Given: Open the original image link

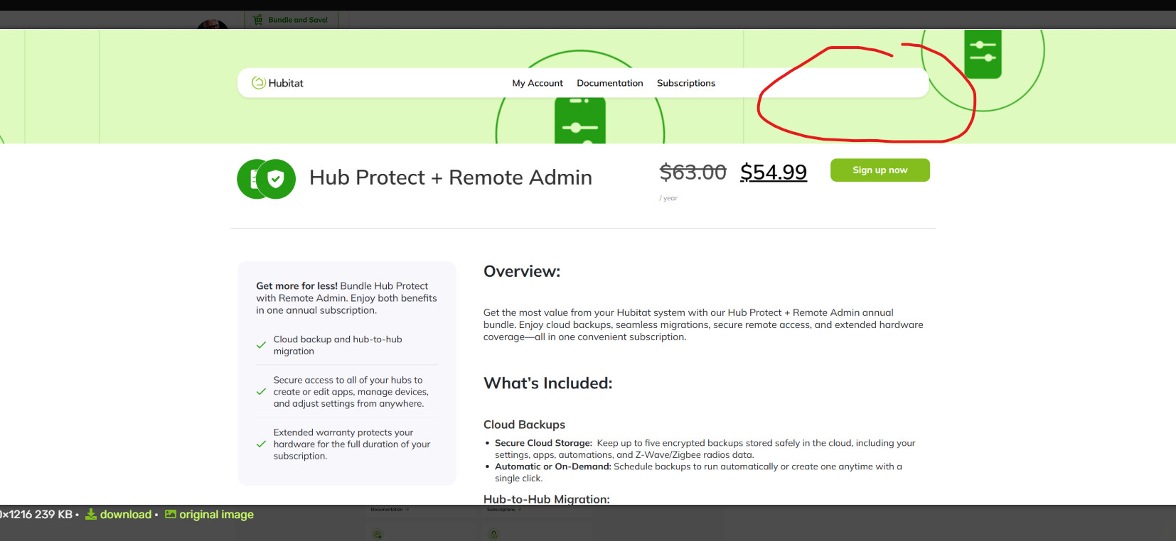Looking at the screenshot, I should click(x=215, y=515).
